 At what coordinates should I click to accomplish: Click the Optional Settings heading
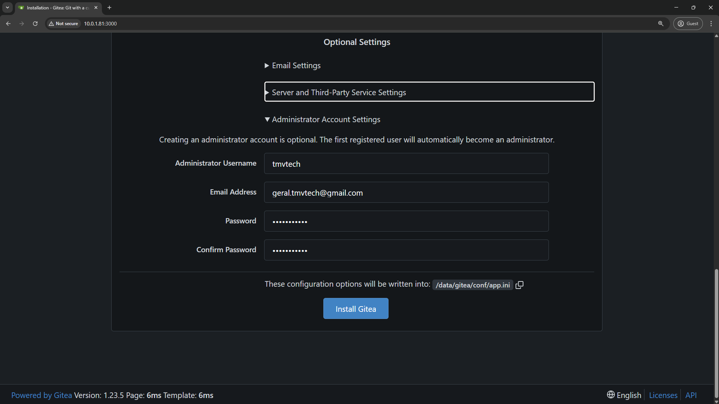coord(357,42)
